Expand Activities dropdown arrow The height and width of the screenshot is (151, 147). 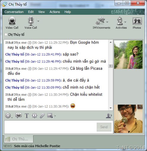tap(125, 22)
